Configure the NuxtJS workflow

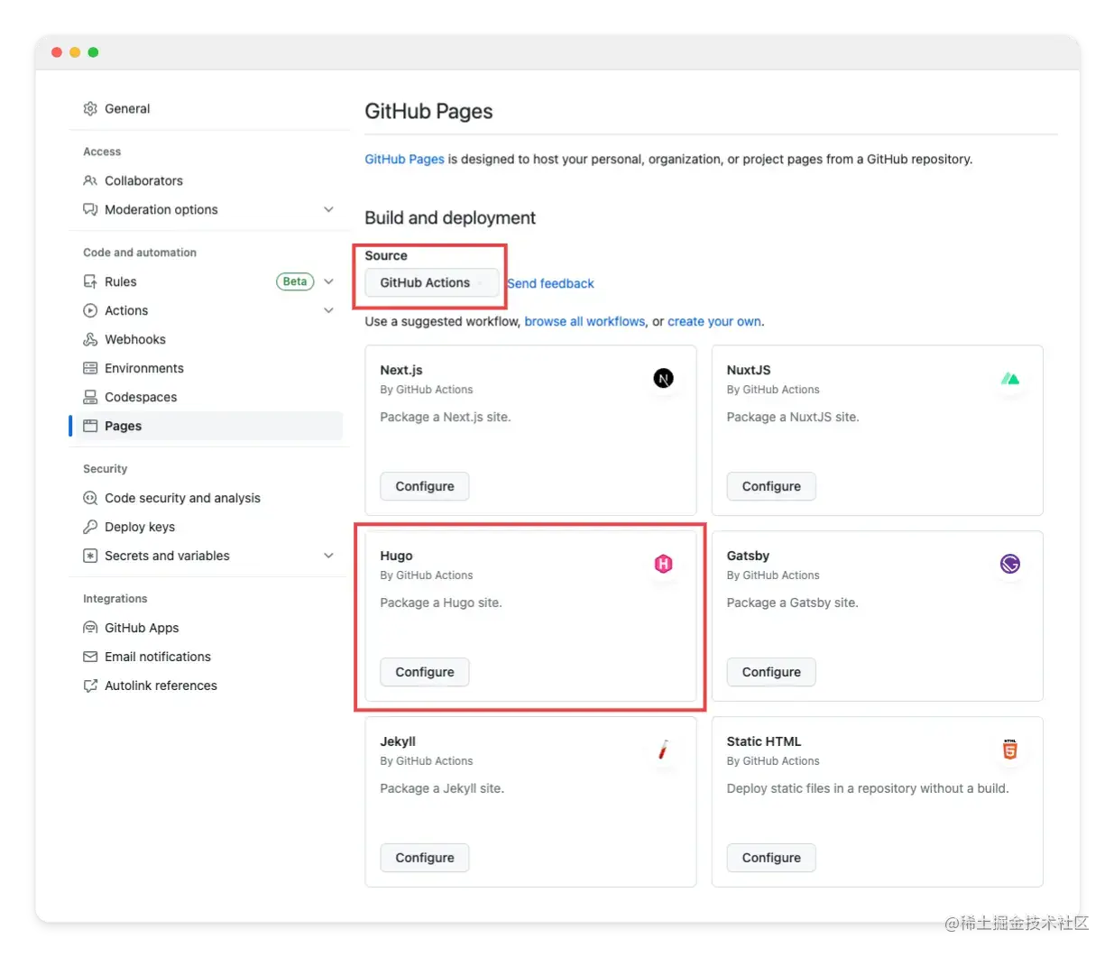click(x=771, y=487)
